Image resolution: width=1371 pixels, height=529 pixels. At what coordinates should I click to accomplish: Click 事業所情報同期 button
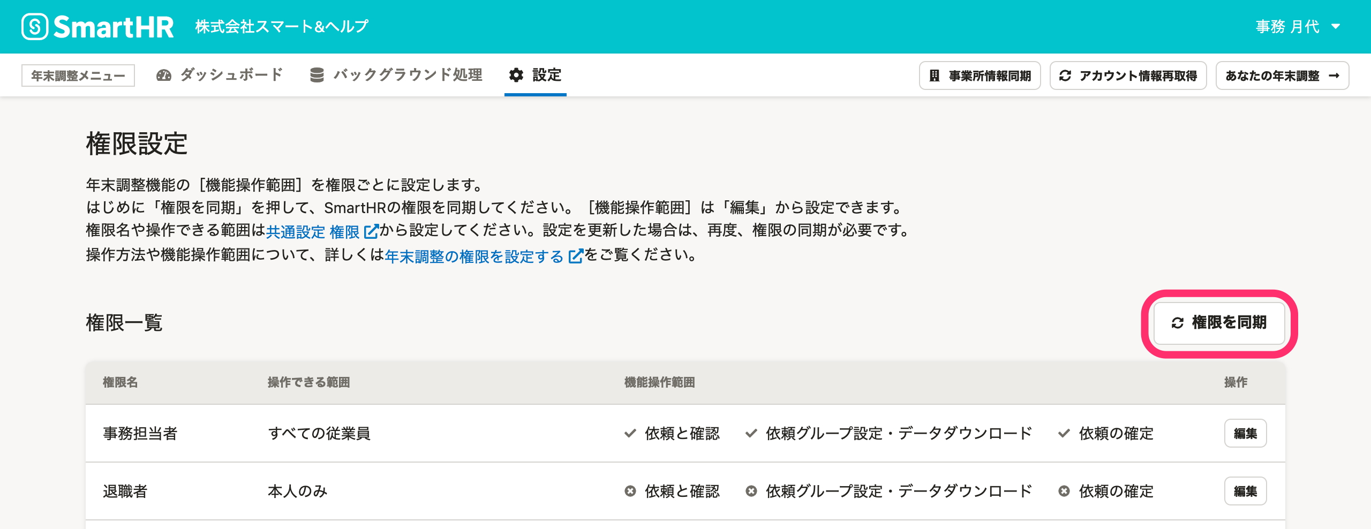[980, 75]
